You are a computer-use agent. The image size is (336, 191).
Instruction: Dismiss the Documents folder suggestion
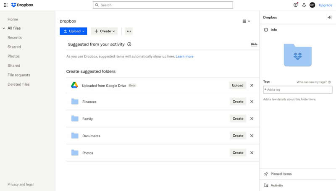coord(252,136)
